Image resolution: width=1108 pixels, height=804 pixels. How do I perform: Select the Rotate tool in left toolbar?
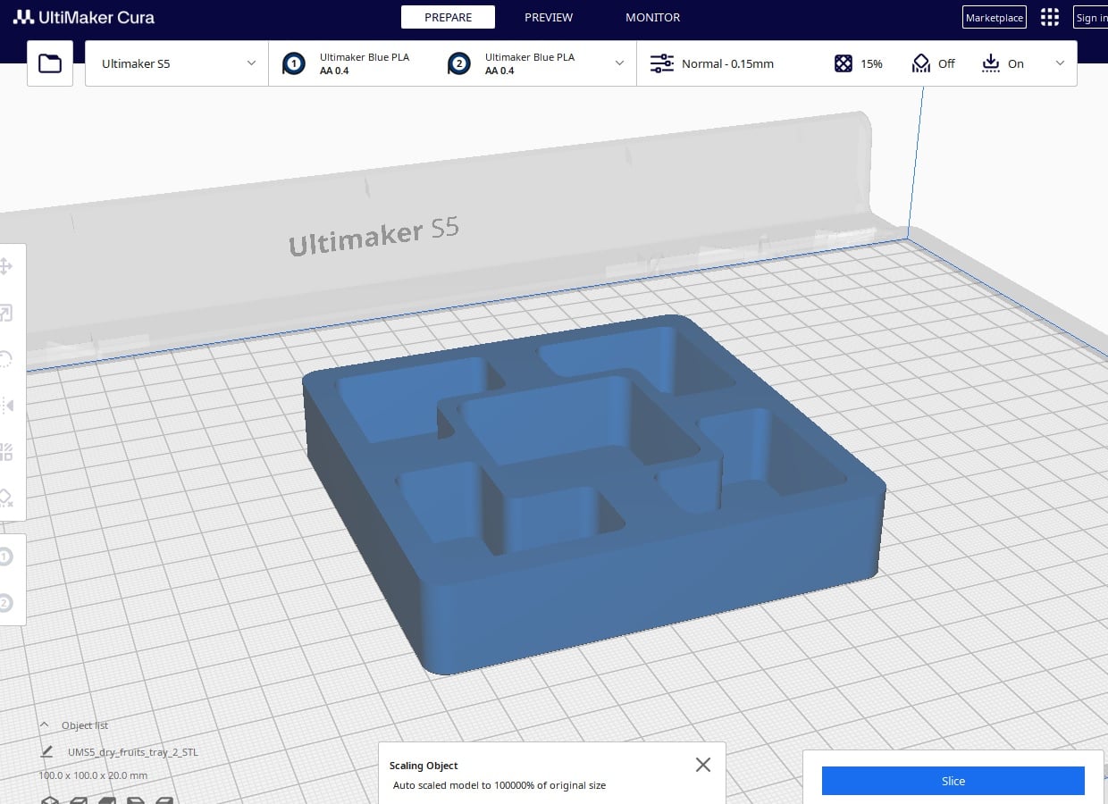[x=5, y=359]
